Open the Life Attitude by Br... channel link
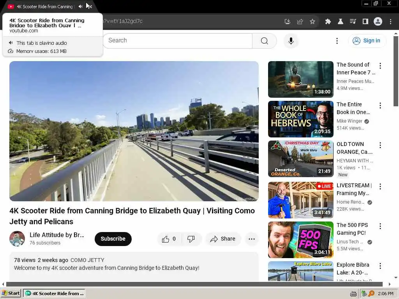Screen dimensions: 399x299 pyautogui.click(x=57, y=235)
